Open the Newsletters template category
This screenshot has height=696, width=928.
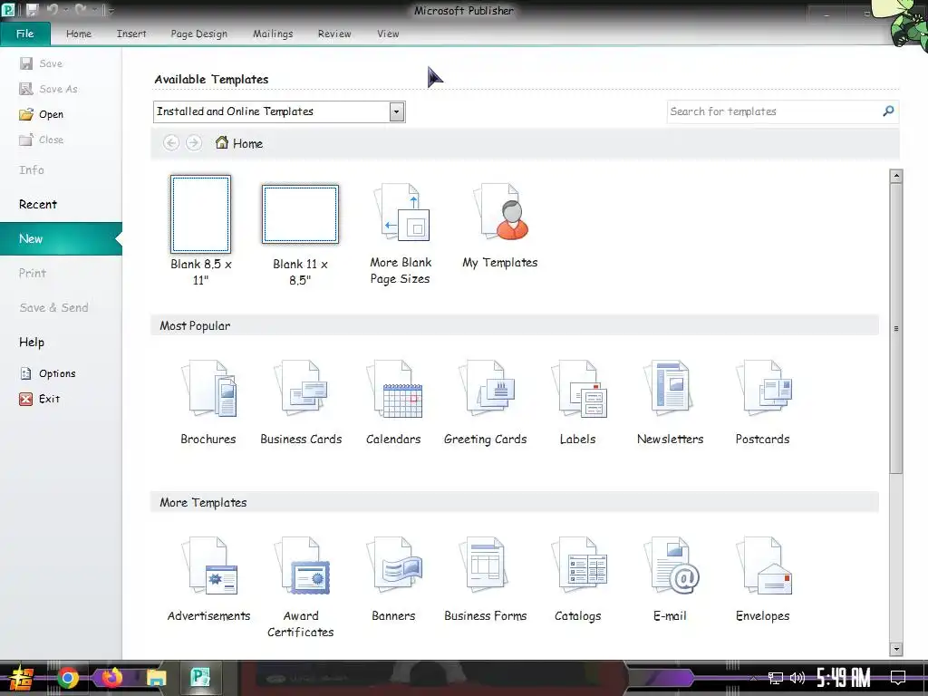[670, 402]
